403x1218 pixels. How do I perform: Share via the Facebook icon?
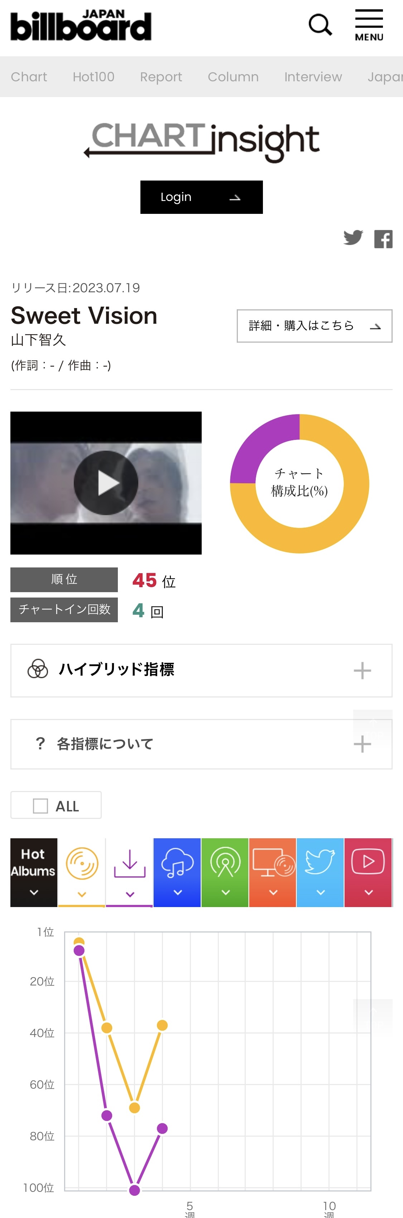(383, 239)
